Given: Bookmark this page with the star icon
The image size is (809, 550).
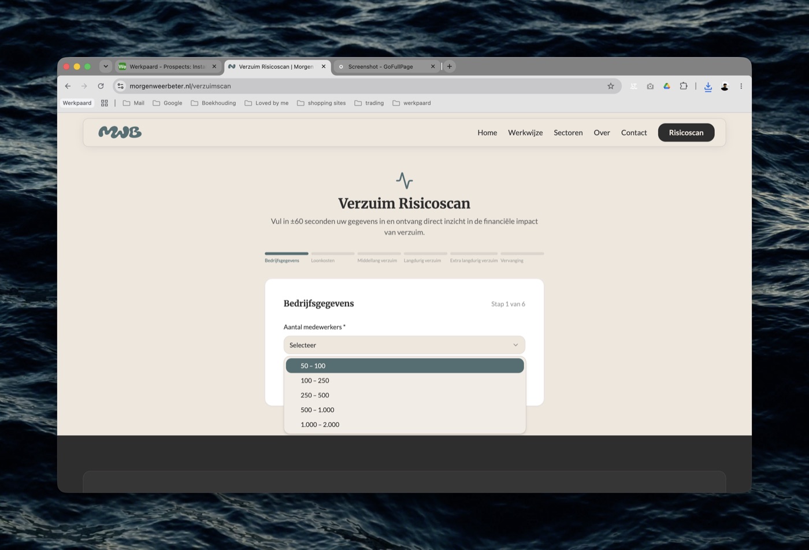Looking at the screenshot, I should pyautogui.click(x=610, y=86).
